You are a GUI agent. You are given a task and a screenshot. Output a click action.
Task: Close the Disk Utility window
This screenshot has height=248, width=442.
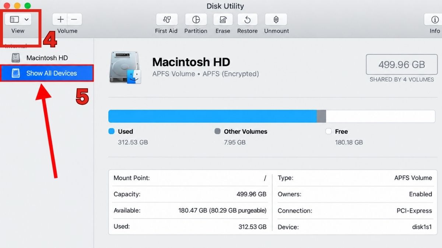pyautogui.click(x=7, y=6)
